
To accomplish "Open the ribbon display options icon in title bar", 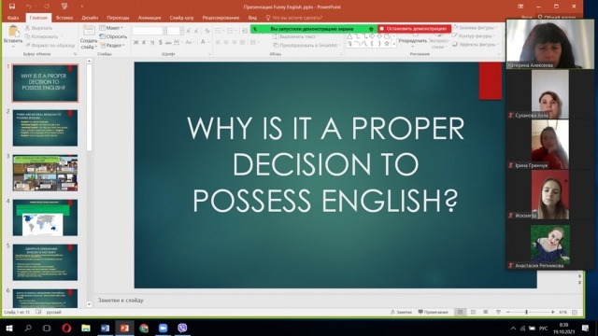I will pyautogui.click(x=520, y=7).
